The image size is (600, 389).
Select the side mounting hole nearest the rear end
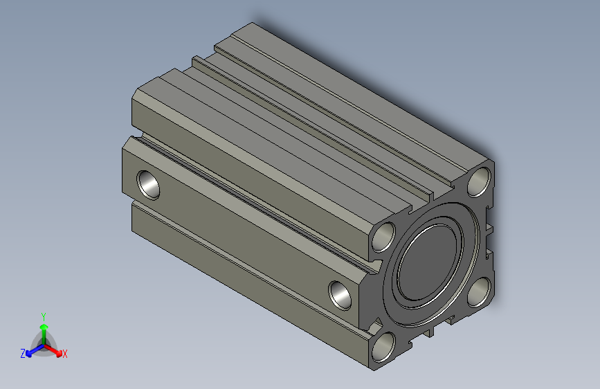point(149,185)
